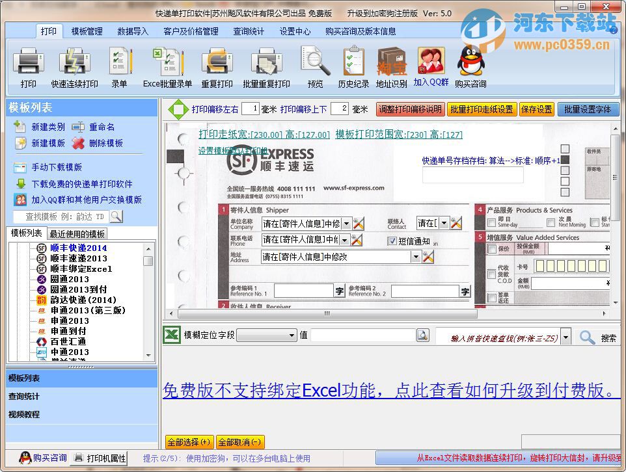The image size is (626, 472).
Task: Click the green print offset arrows icon
Action: coord(178,109)
